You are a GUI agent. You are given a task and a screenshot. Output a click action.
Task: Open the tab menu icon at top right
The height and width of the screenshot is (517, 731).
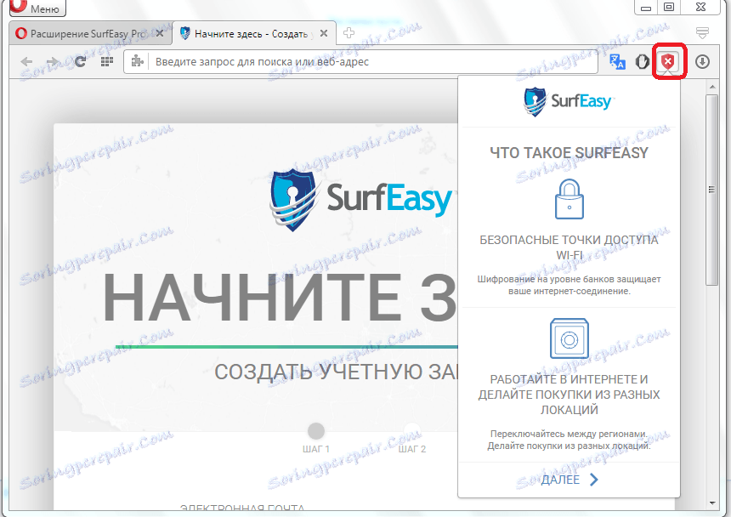[x=702, y=32]
